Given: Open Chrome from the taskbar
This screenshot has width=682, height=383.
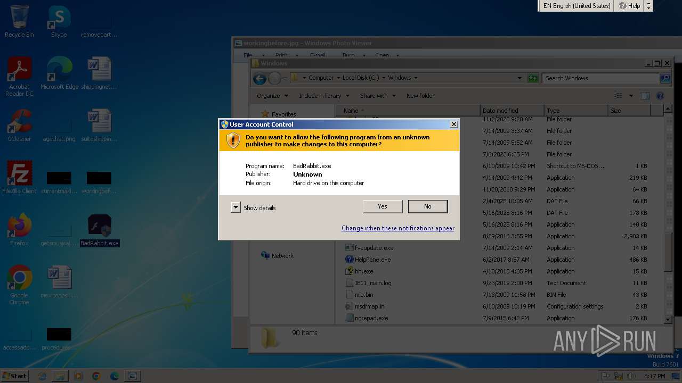Looking at the screenshot, I should click(96, 376).
